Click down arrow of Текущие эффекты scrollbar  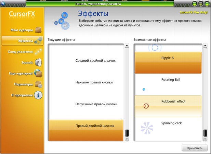(x=127, y=139)
